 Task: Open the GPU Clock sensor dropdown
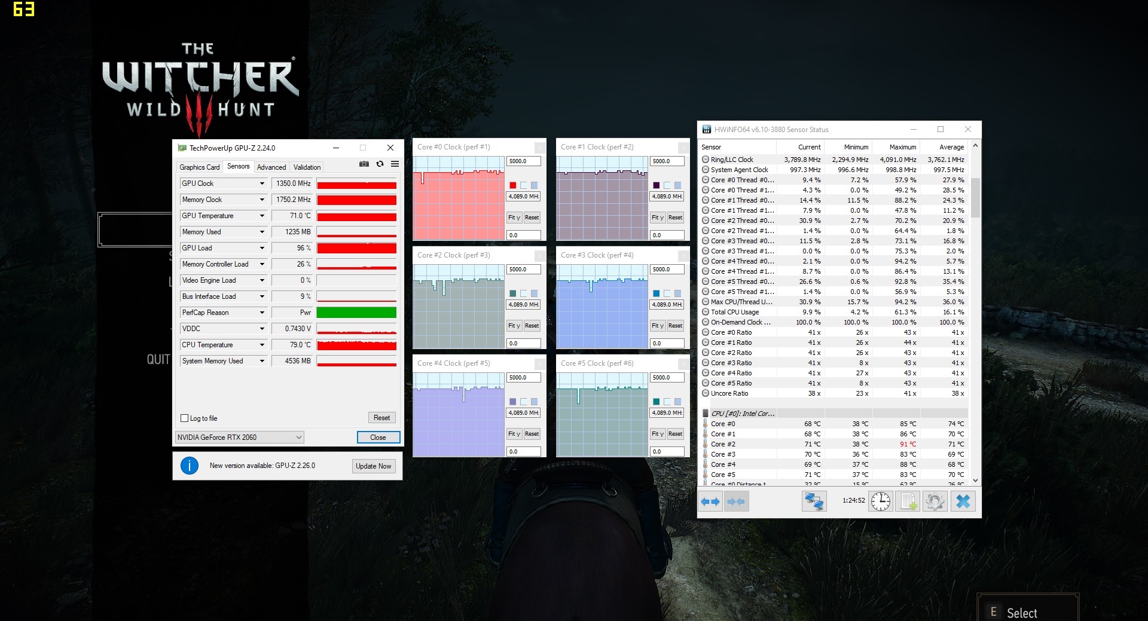pos(262,183)
